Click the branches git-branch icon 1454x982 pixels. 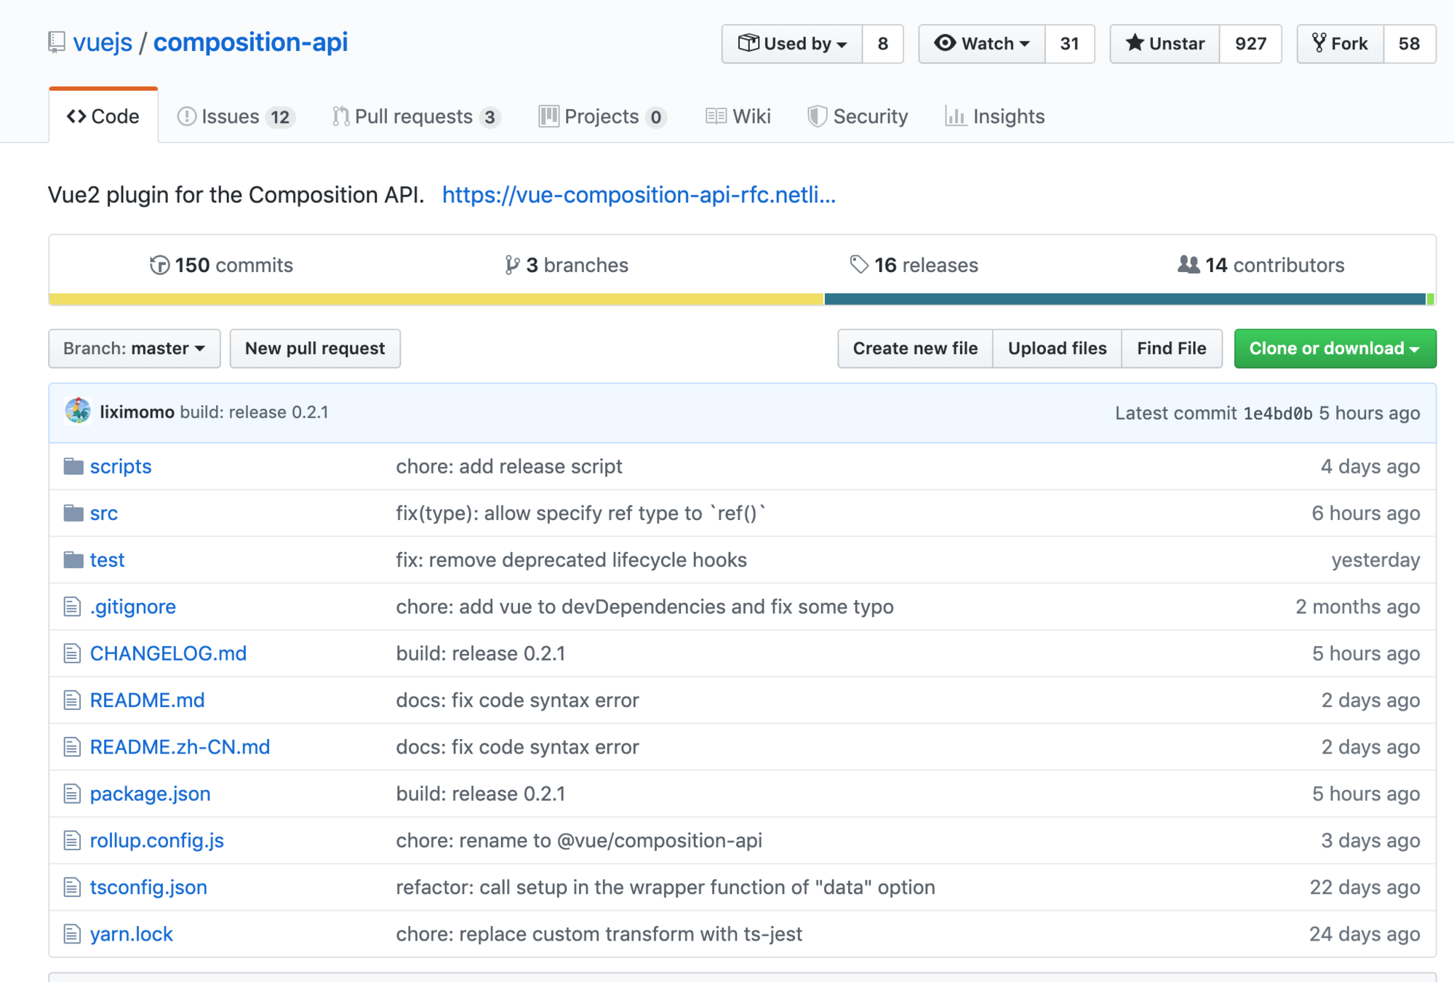click(x=512, y=266)
